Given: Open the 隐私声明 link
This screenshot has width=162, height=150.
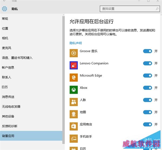Looking at the screenshot, I should [76, 43].
